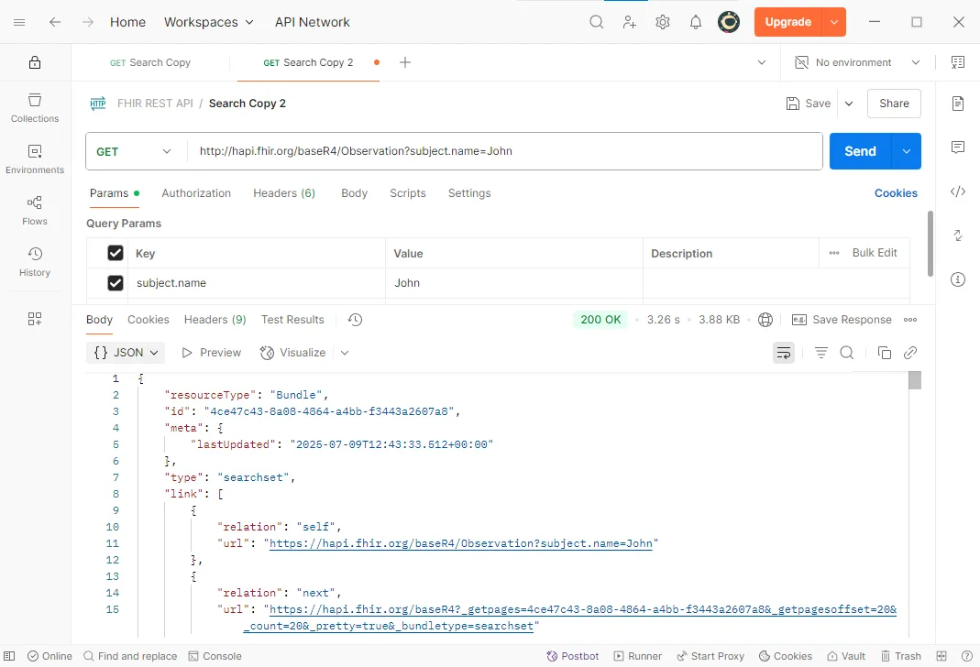Switch to the Authorization tab

coord(196,193)
